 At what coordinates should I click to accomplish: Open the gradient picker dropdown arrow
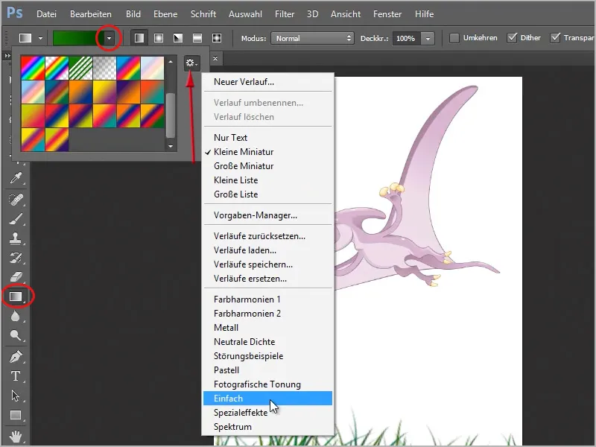(x=109, y=39)
